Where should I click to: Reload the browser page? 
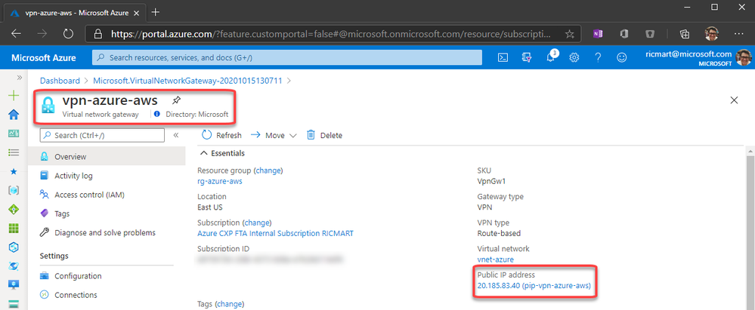click(x=68, y=34)
